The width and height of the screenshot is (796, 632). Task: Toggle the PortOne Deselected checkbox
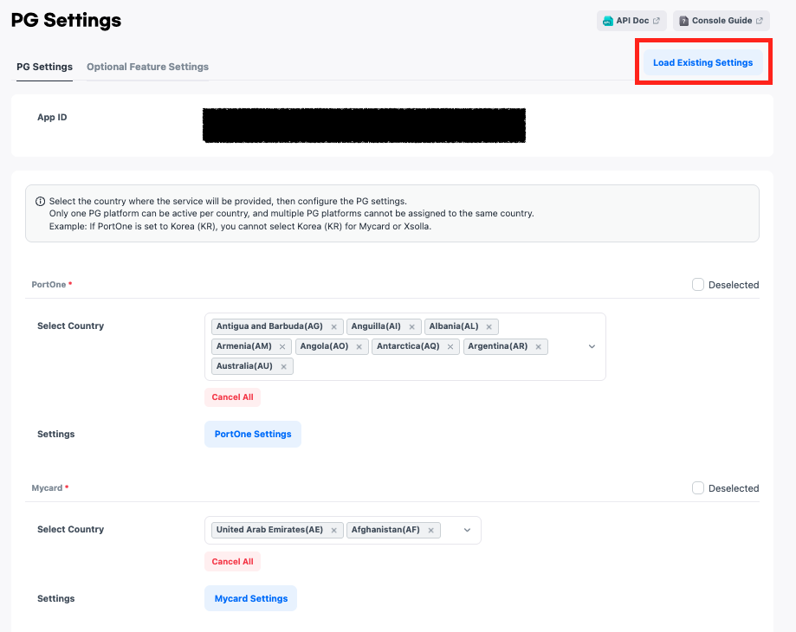click(698, 285)
